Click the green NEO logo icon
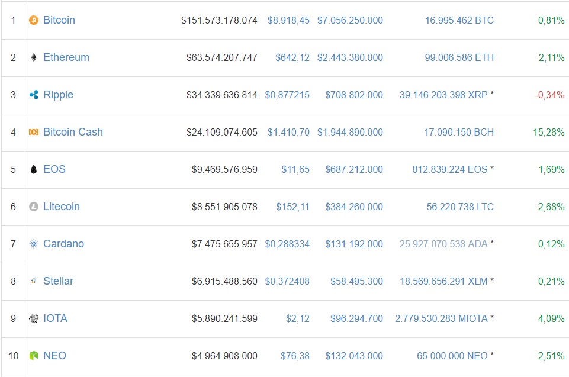Viewport: 569px width, 377px height. (34, 356)
